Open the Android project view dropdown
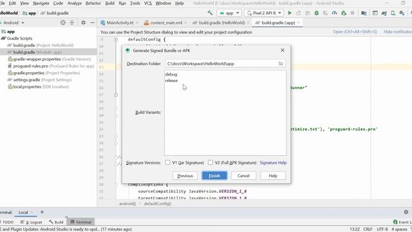Image resolution: width=412 pixels, height=232 pixels. tap(13, 23)
